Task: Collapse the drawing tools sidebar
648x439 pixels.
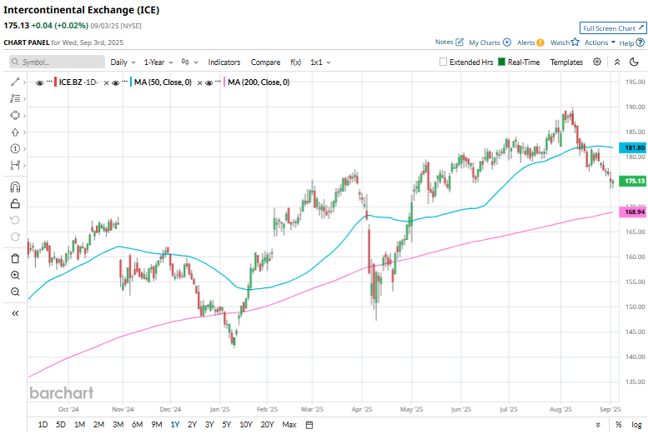Action: click(15, 313)
